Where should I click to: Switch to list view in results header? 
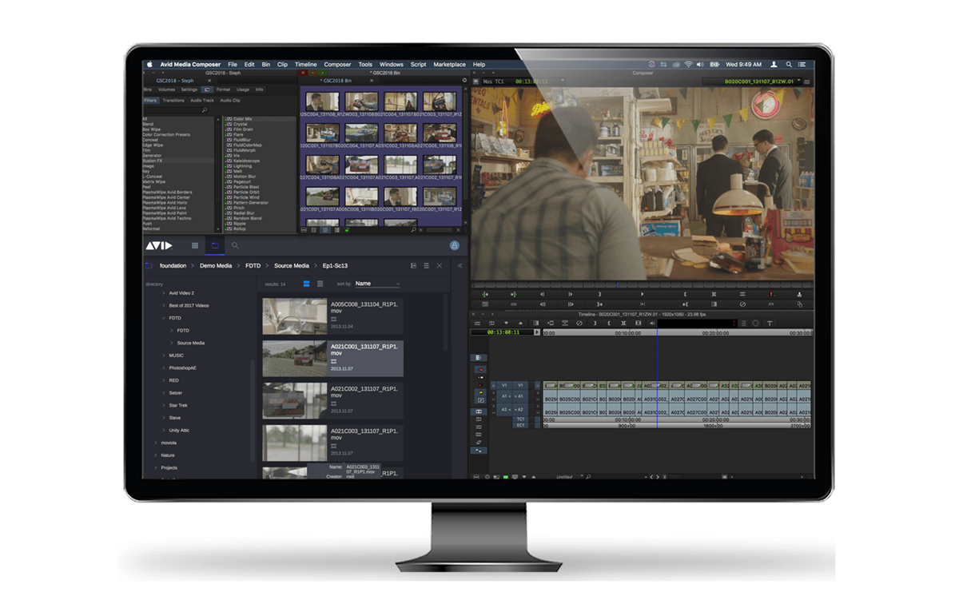(307, 284)
